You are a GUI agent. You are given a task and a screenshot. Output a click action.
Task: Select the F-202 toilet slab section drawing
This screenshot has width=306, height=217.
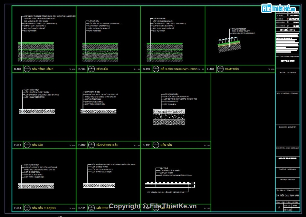pyautogui.click(x=98, y=111)
